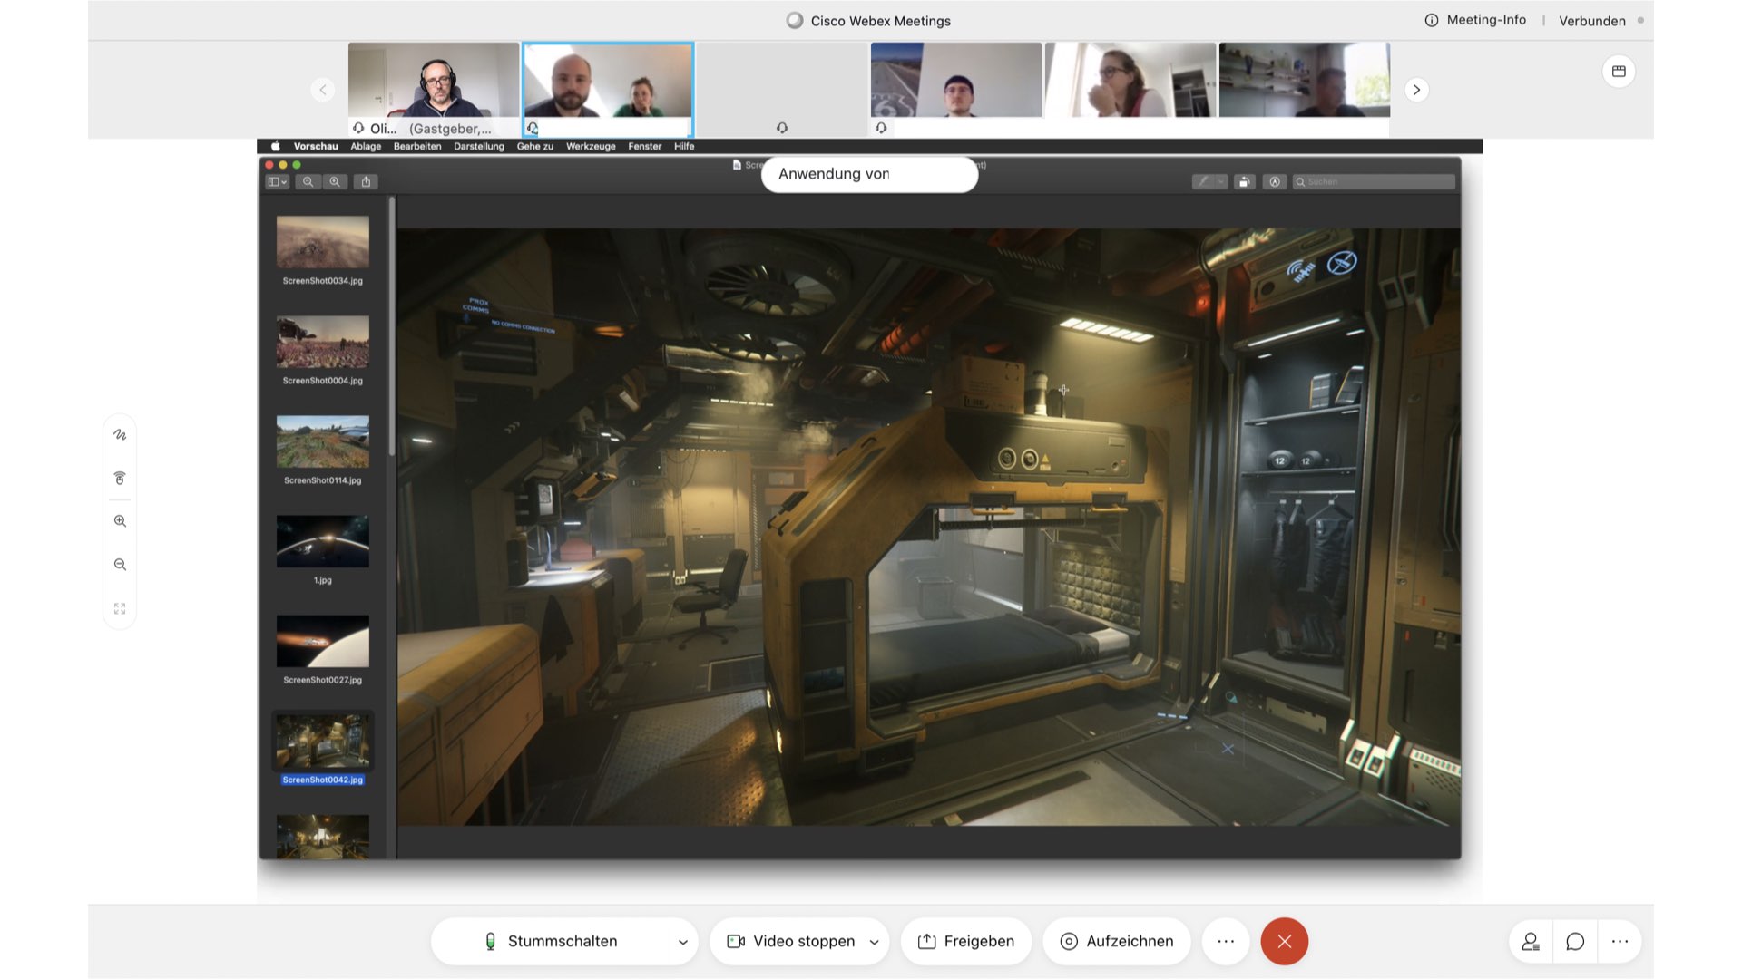Screen dimensions: 1742x979
Task: Select participant wearing beanie video tile
Action: point(956,89)
